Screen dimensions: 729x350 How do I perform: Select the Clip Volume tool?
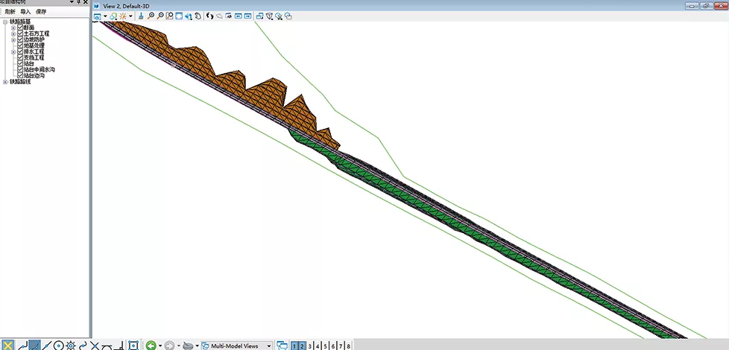click(x=279, y=16)
